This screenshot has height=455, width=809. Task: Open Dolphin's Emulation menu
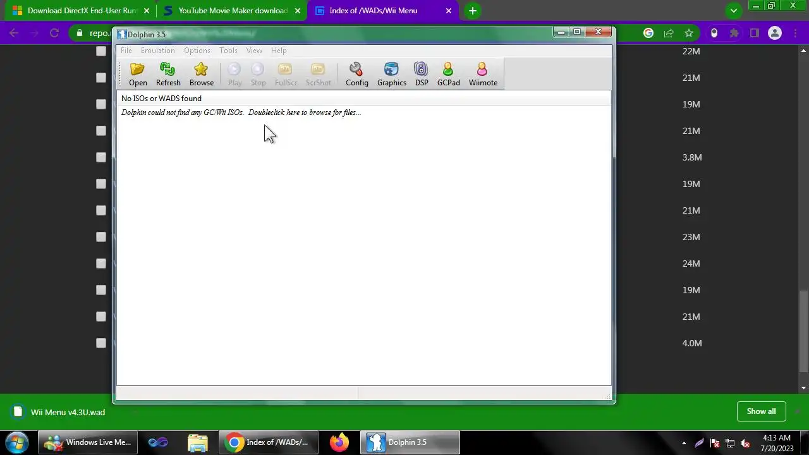tap(157, 51)
